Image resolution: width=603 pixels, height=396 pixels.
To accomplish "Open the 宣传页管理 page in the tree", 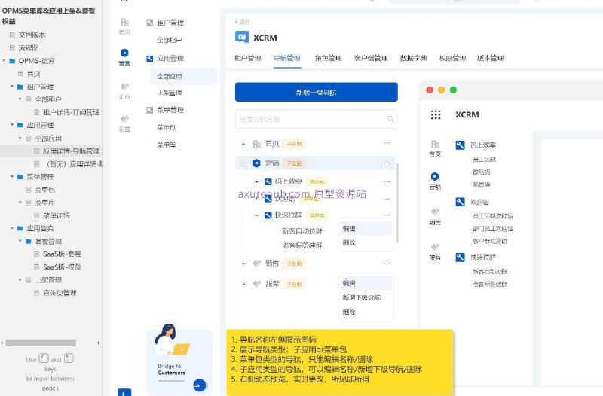I will [x=60, y=293].
